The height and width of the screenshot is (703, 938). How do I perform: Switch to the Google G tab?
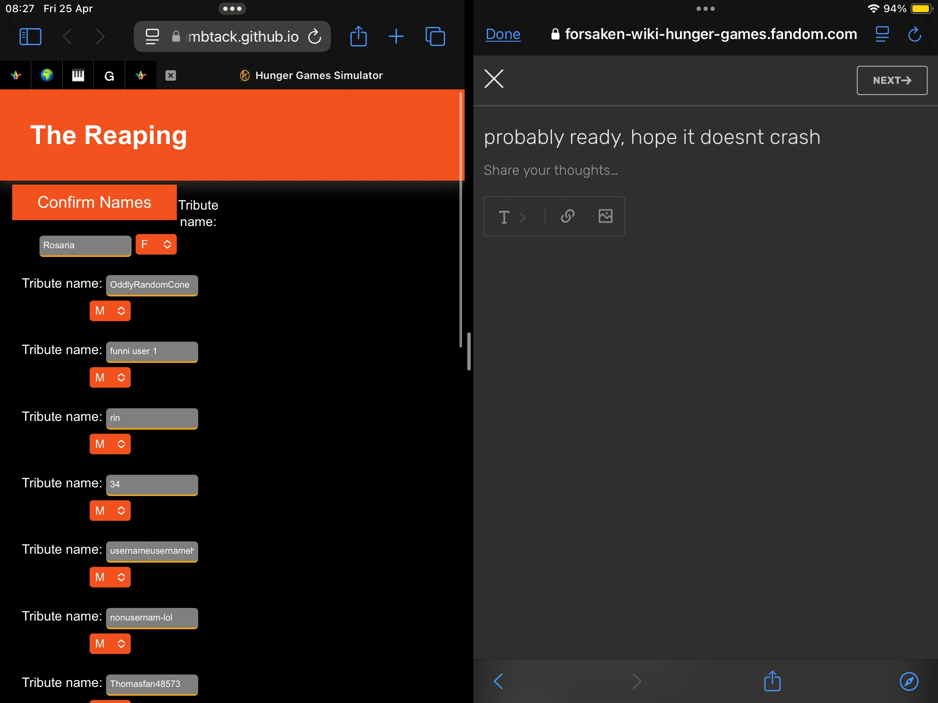click(109, 76)
